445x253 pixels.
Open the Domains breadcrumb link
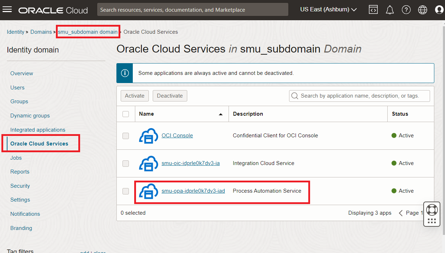41,32
